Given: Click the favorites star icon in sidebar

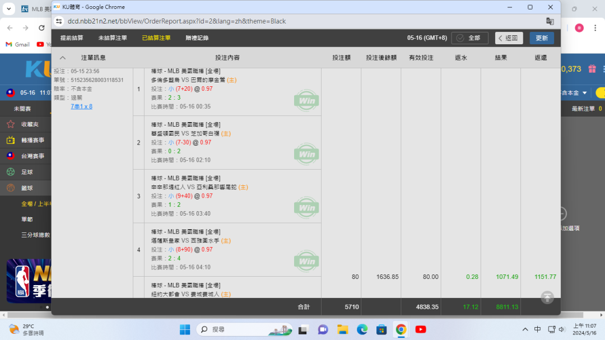Looking at the screenshot, I should pos(10,124).
